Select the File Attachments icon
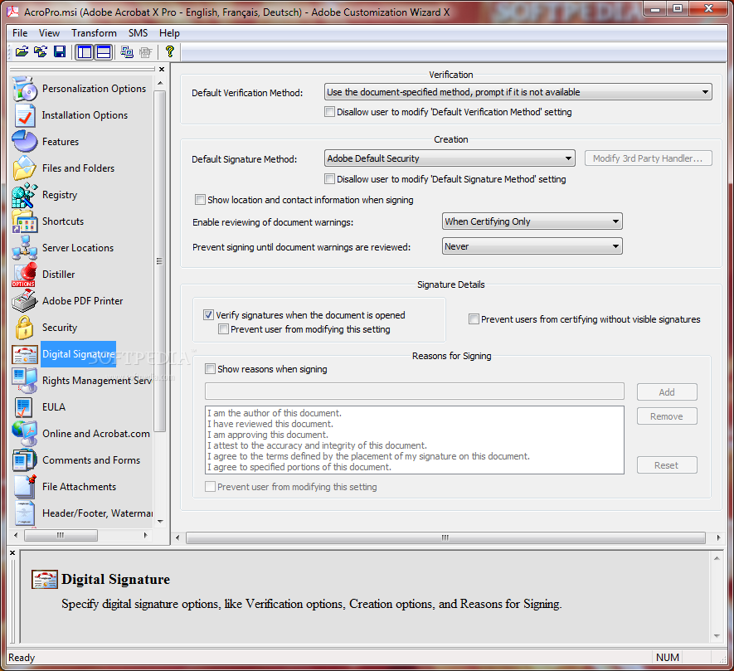 click(25, 487)
